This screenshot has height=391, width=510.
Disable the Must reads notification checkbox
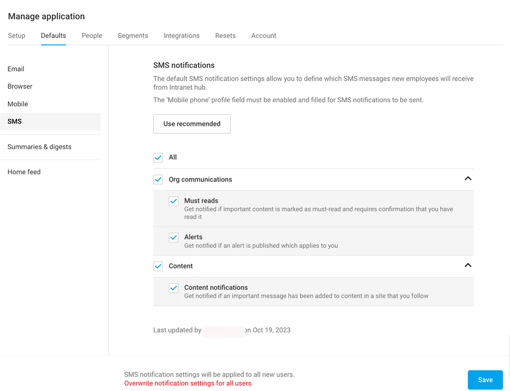tap(173, 201)
